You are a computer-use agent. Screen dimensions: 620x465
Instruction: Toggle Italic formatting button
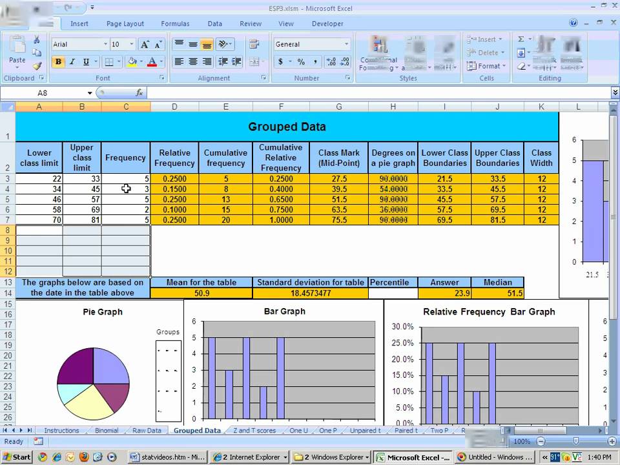point(72,62)
